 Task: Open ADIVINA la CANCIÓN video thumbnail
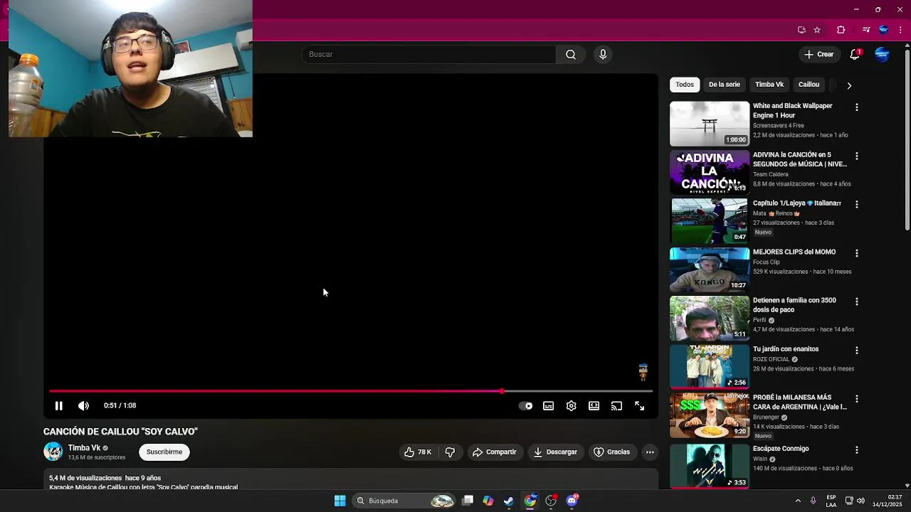(710, 172)
